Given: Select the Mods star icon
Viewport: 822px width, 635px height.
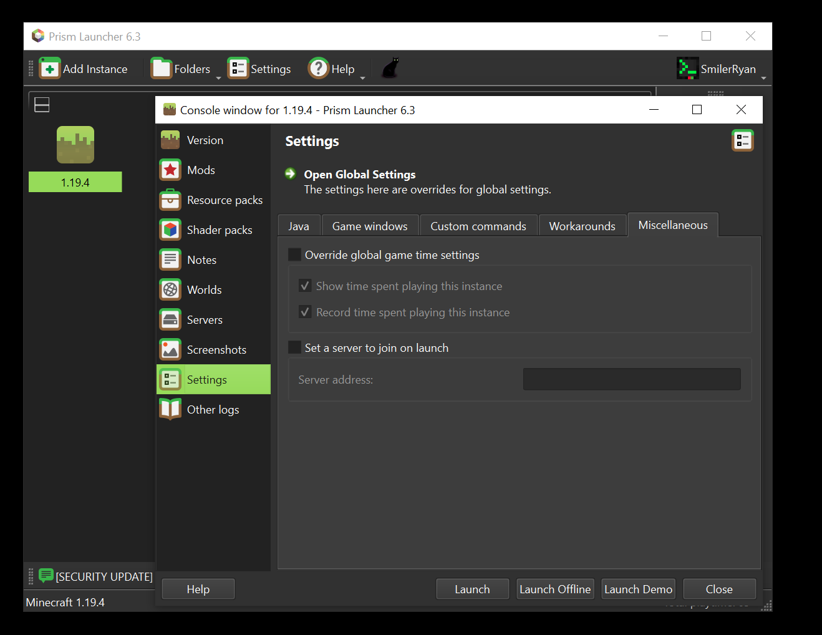Looking at the screenshot, I should (x=170, y=170).
